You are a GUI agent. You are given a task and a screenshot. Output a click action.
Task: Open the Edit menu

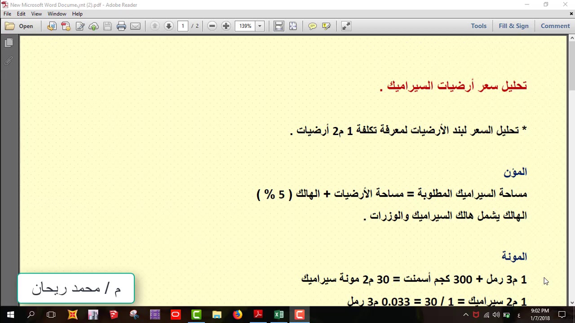coord(21,14)
